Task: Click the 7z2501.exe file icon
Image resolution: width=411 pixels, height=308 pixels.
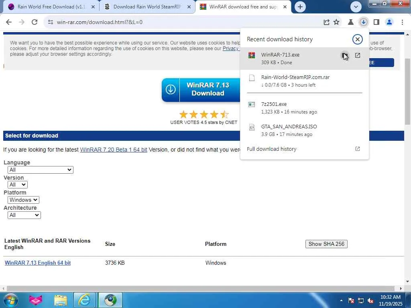Action: 252,105
